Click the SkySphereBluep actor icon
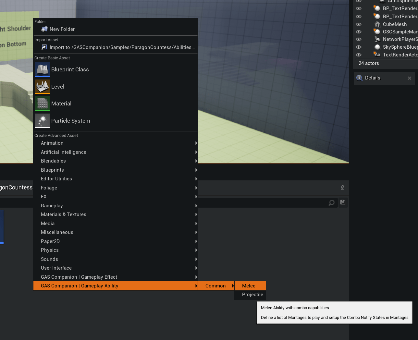The width and height of the screenshot is (418, 340). pos(377,47)
